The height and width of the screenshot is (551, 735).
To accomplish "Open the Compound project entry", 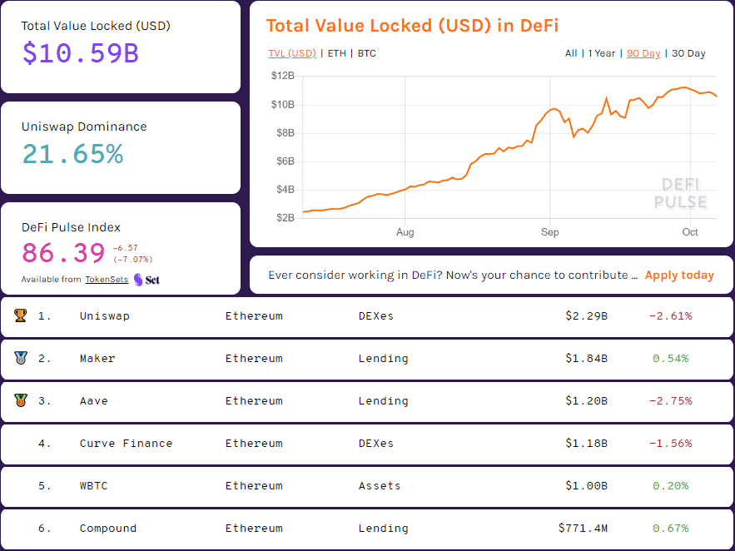I will tap(108, 529).
